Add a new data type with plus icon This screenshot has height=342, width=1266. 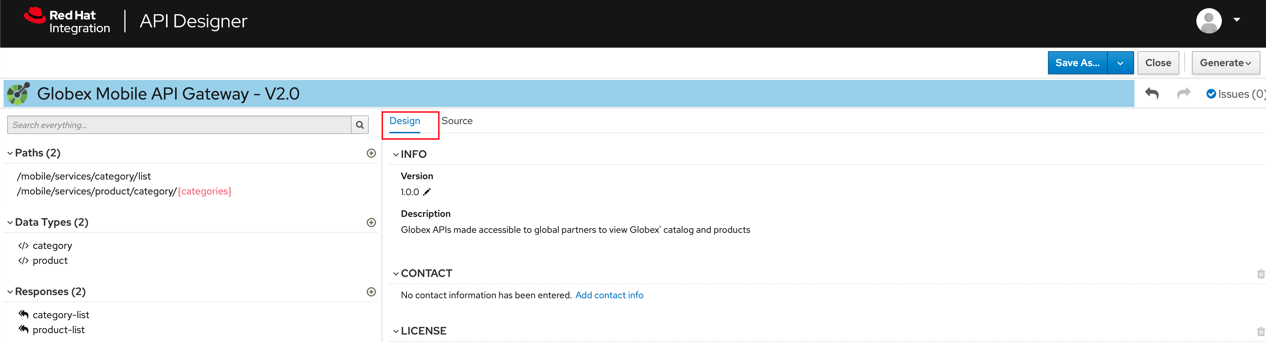[371, 223]
